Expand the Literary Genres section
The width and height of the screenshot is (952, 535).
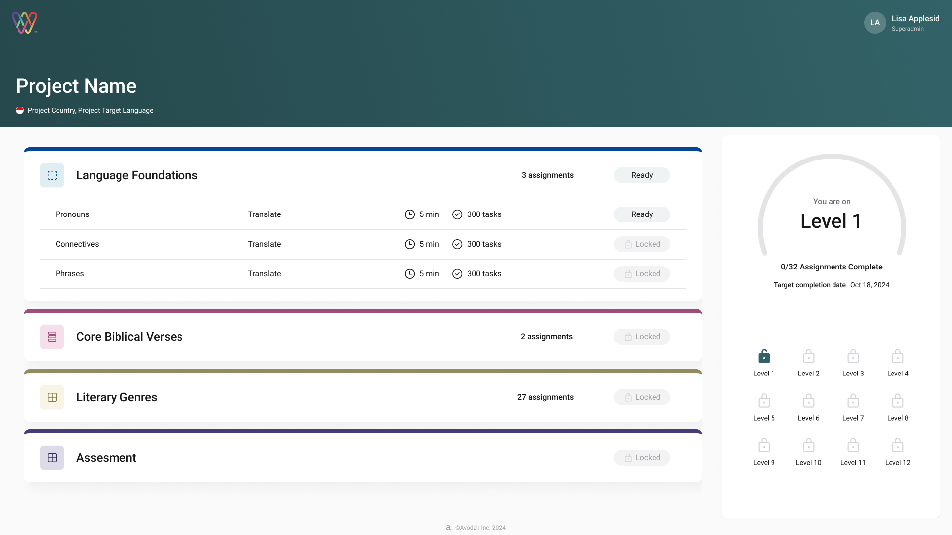point(117,397)
